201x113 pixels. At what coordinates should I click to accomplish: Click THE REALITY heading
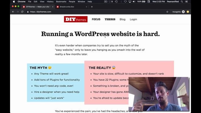coord(100,68)
